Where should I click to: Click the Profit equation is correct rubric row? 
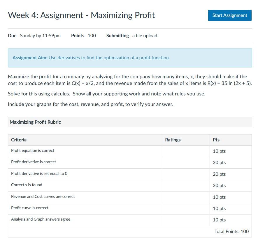(x=32, y=151)
